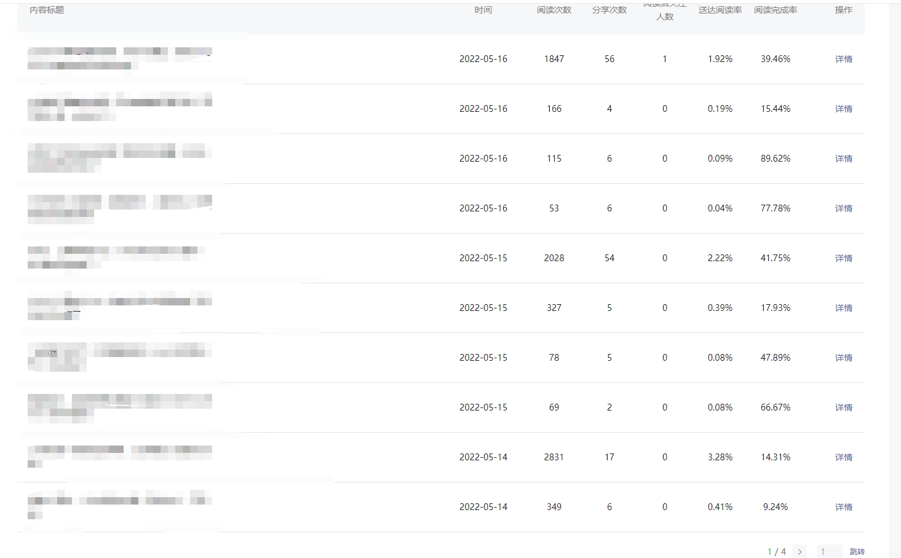The width and height of the screenshot is (901, 558).
Task: Click the 77.78% completion rate
Action: coord(776,208)
